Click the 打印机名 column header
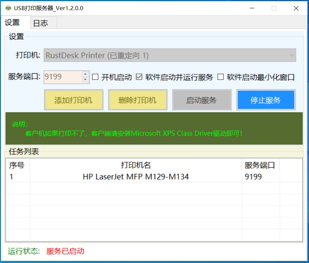 click(x=136, y=165)
